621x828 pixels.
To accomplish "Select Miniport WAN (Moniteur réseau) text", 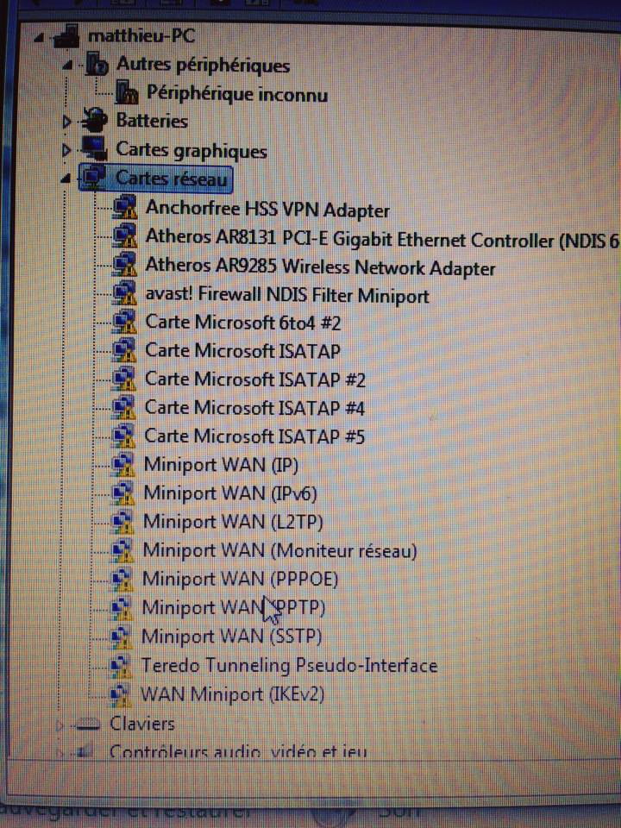I will point(279,551).
